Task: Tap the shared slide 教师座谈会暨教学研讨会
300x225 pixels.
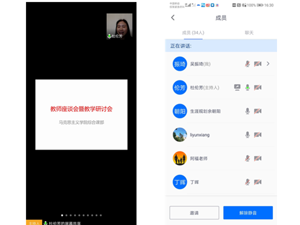Action: point(81,114)
